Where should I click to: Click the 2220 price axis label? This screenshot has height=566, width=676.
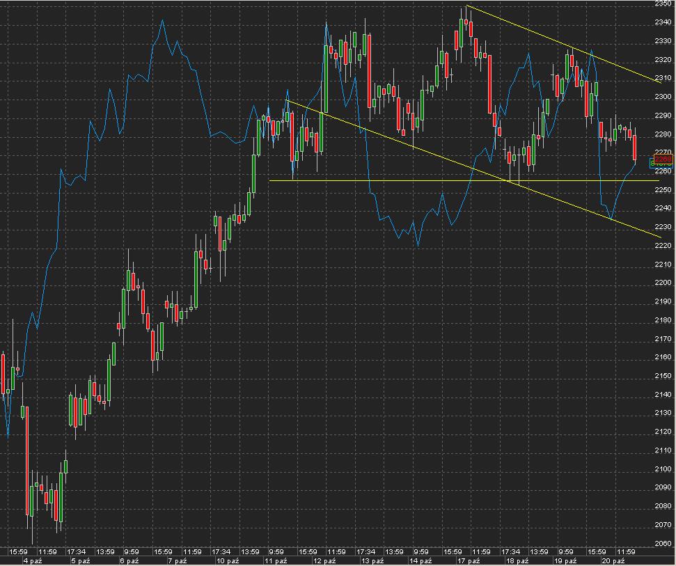pyautogui.click(x=663, y=246)
